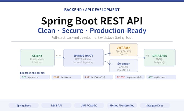Click the SPRING BOOT diagram box
The height and width of the screenshot is (111, 184).
(83, 58)
